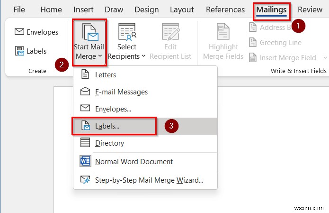The image size is (329, 213).
Task: Click the envelope icon beside Envelopes...
Action: (85, 108)
